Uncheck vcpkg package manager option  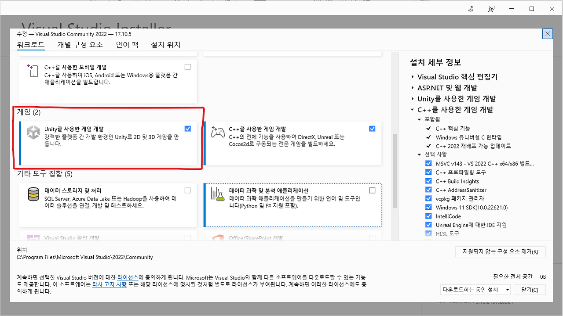click(428, 199)
